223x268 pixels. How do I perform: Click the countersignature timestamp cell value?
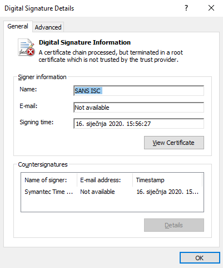point(167,192)
